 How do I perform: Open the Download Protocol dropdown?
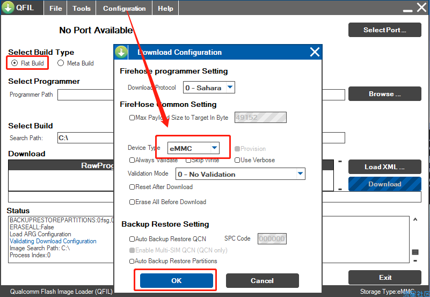(230, 88)
